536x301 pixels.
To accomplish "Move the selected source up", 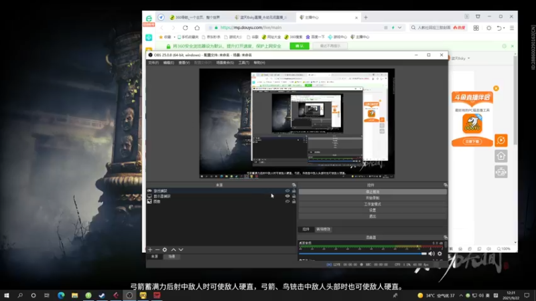I will click(x=174, y=249).
